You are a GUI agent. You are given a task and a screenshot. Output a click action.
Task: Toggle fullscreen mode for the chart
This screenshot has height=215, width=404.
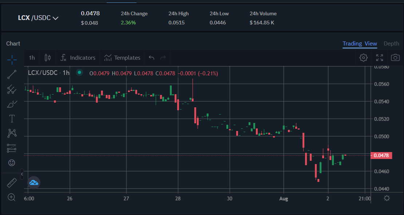pyautogui.click(x=380, y=57)
